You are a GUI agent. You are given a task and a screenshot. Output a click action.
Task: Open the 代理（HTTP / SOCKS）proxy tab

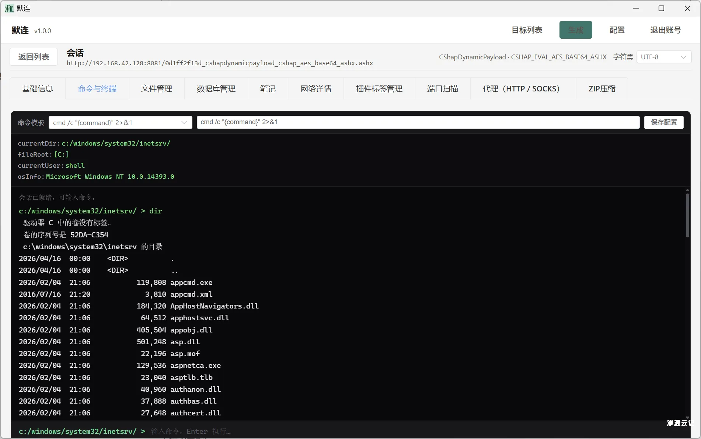pos(521,88)
